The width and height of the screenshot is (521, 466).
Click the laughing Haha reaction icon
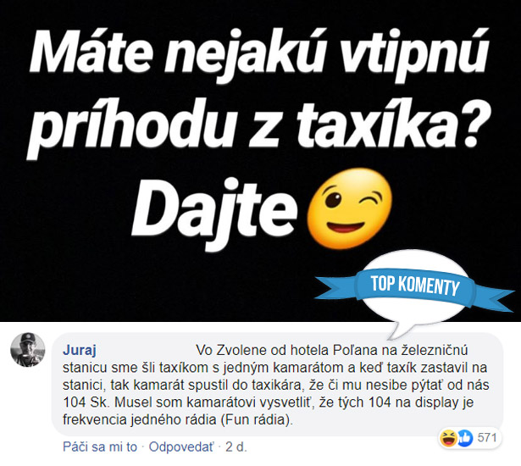[x=448, y=438]
